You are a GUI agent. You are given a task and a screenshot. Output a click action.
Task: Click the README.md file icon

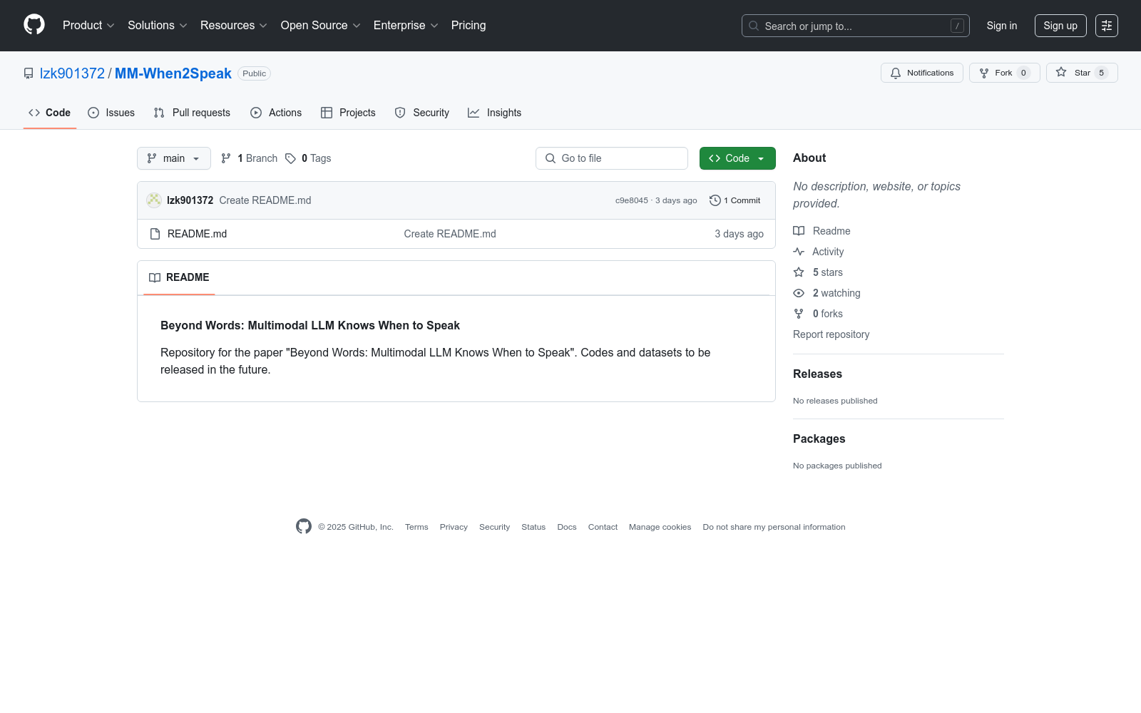(155, 234)
